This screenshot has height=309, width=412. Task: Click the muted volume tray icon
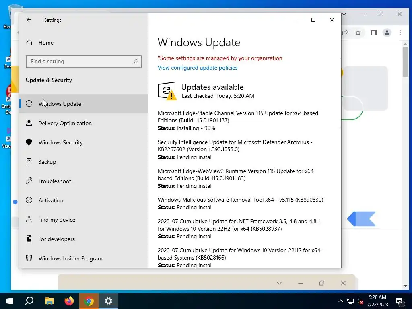point(360,301)
